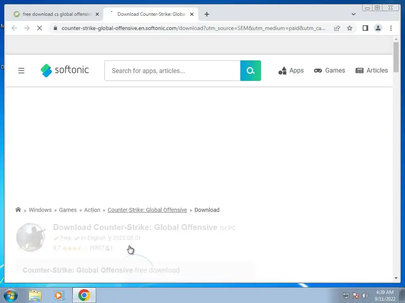Open the Windows breadcrumb link

point(40,210)
